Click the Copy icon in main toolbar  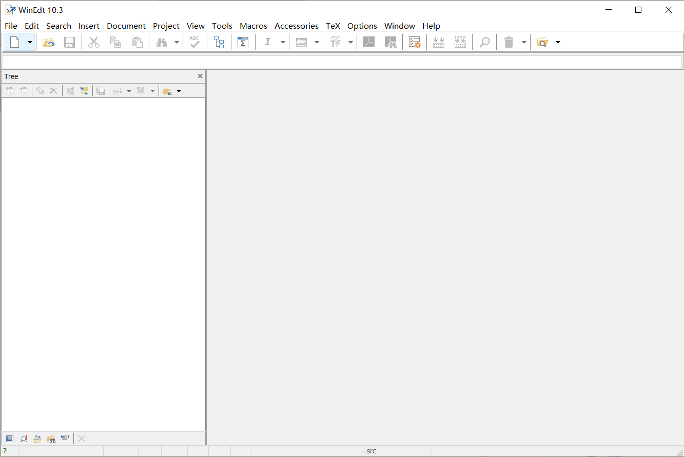[x=115, y=42]
